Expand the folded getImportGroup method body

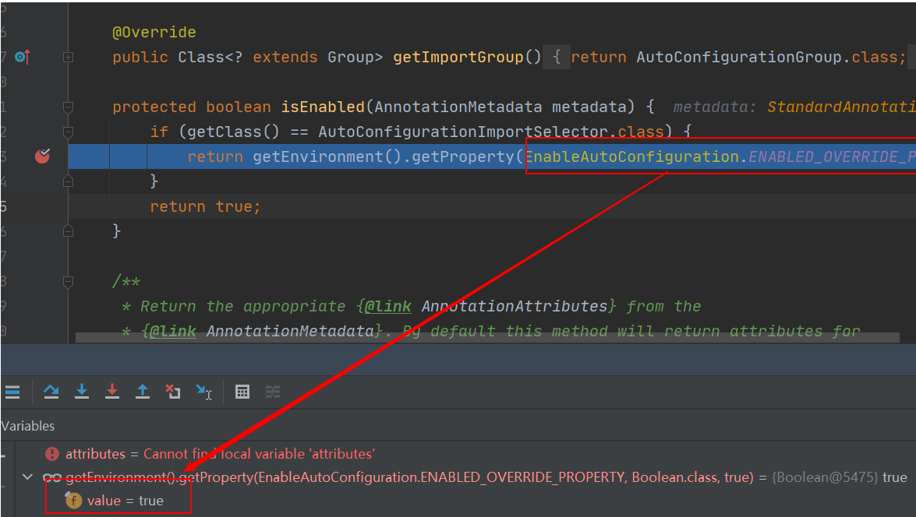[x=68, y=57]
